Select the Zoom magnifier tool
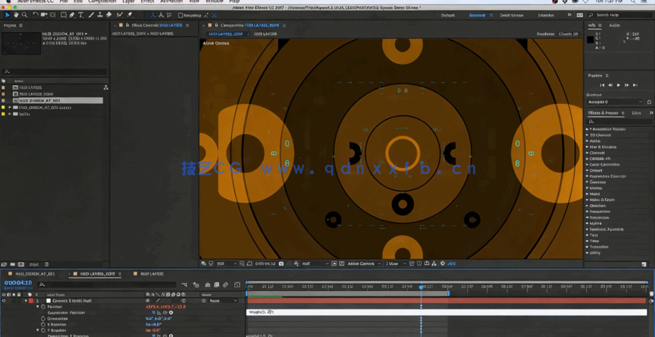Image resolution: width=655 pixels, height=337 pixels. pos(25,15)
